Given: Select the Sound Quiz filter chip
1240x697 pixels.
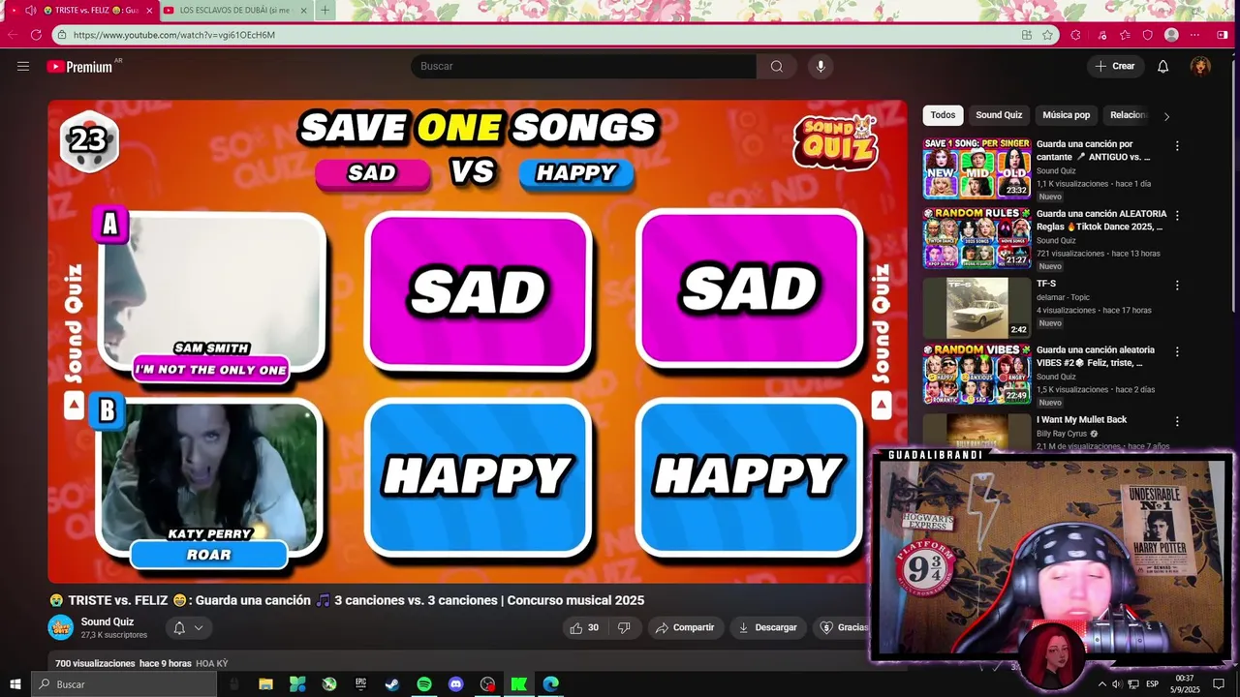Looking at the screenshot, I should [x=999, y=115].
